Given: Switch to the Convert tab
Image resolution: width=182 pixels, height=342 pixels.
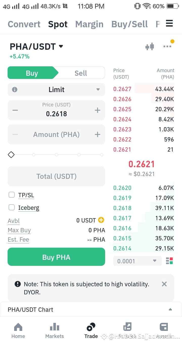Looking at the screenshot, I should pyautogui.click(x=24, y=24).
